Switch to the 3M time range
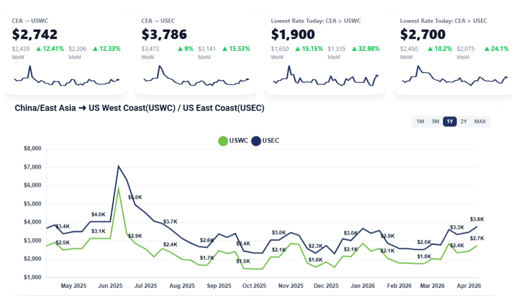Image resolution: width=512 pixels, height=305 pixels. pos(435,122)
